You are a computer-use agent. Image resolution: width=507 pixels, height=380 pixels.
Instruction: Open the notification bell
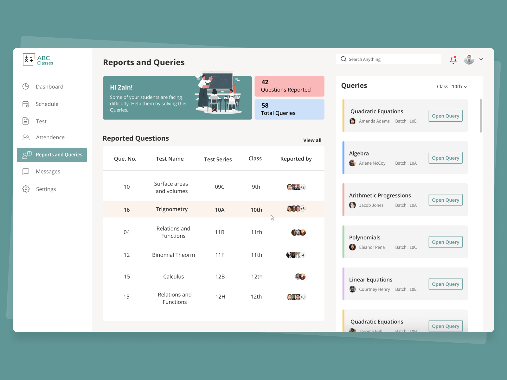(453, 59)
